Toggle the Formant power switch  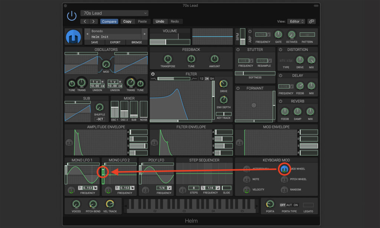tap(238, 88)
